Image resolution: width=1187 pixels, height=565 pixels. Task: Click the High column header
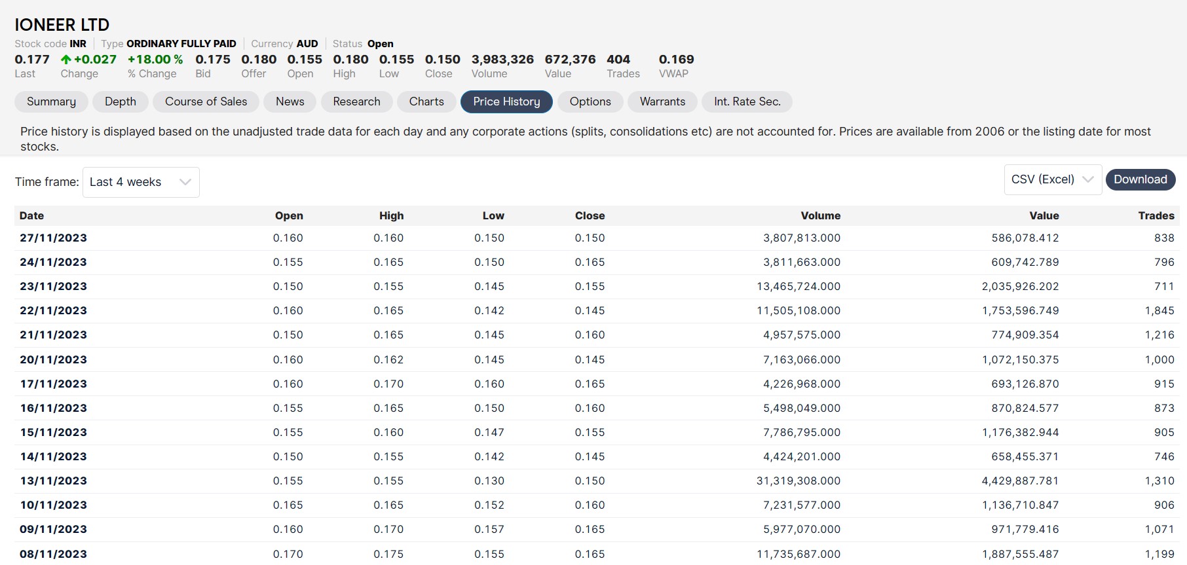click(x=391, y=215)
